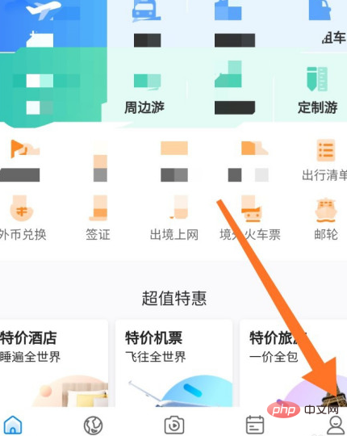Tap the train icon in top row
Viewport: 347px width, 436px height.
(146, 23)
